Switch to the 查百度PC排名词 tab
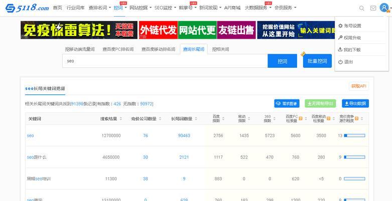Viewport: 392px width, 201px height. pyautogui.click(x=118, y=49)
